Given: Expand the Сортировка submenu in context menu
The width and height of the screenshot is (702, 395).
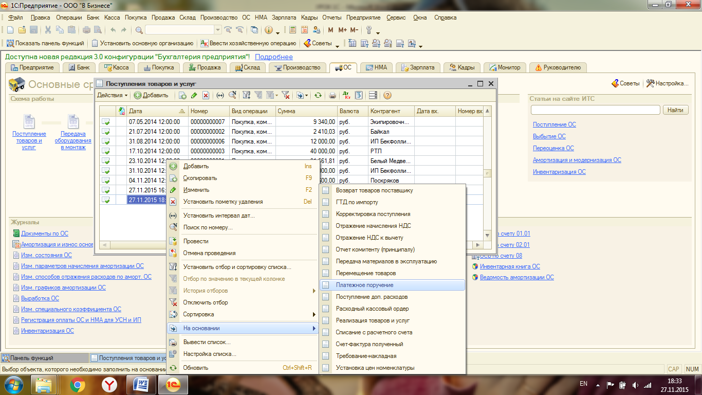Looking at the screenshot, I should coord(243,314).
